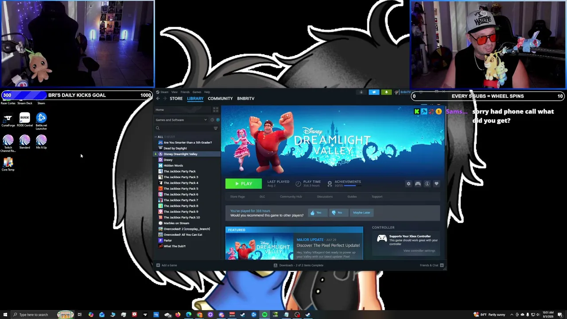Toggle ready-to-play filter icon in library

217,120
